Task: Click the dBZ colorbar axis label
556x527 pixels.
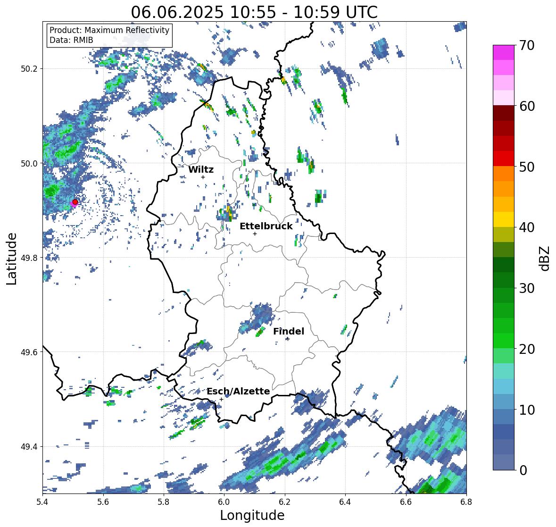Action: (545, 258)
